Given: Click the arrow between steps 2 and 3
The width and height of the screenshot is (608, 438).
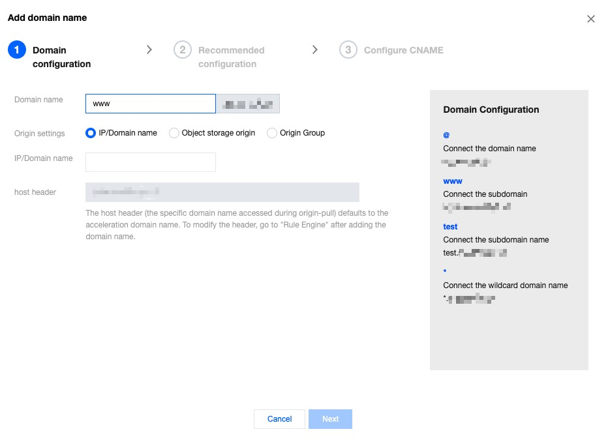Looking at the screenshot, I should pos(315,49).
